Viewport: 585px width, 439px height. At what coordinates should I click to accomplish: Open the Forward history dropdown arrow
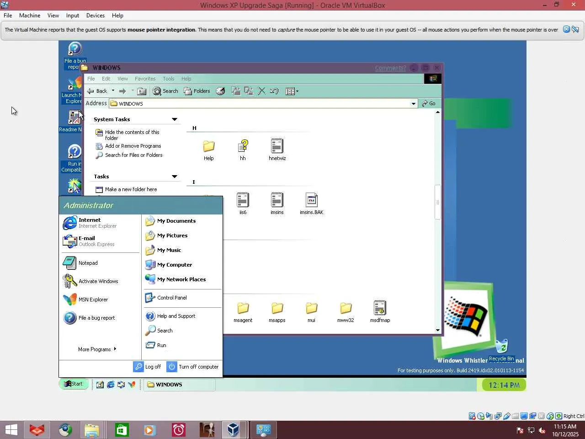tap(133, 91)
